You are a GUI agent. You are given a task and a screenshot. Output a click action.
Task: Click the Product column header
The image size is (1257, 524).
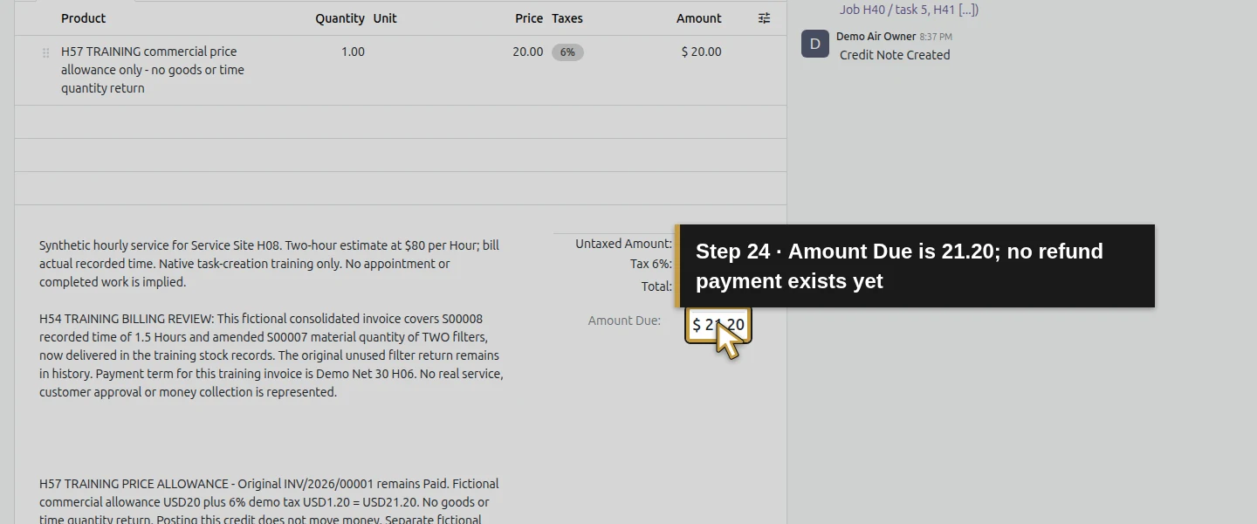(x=84, y=18)
